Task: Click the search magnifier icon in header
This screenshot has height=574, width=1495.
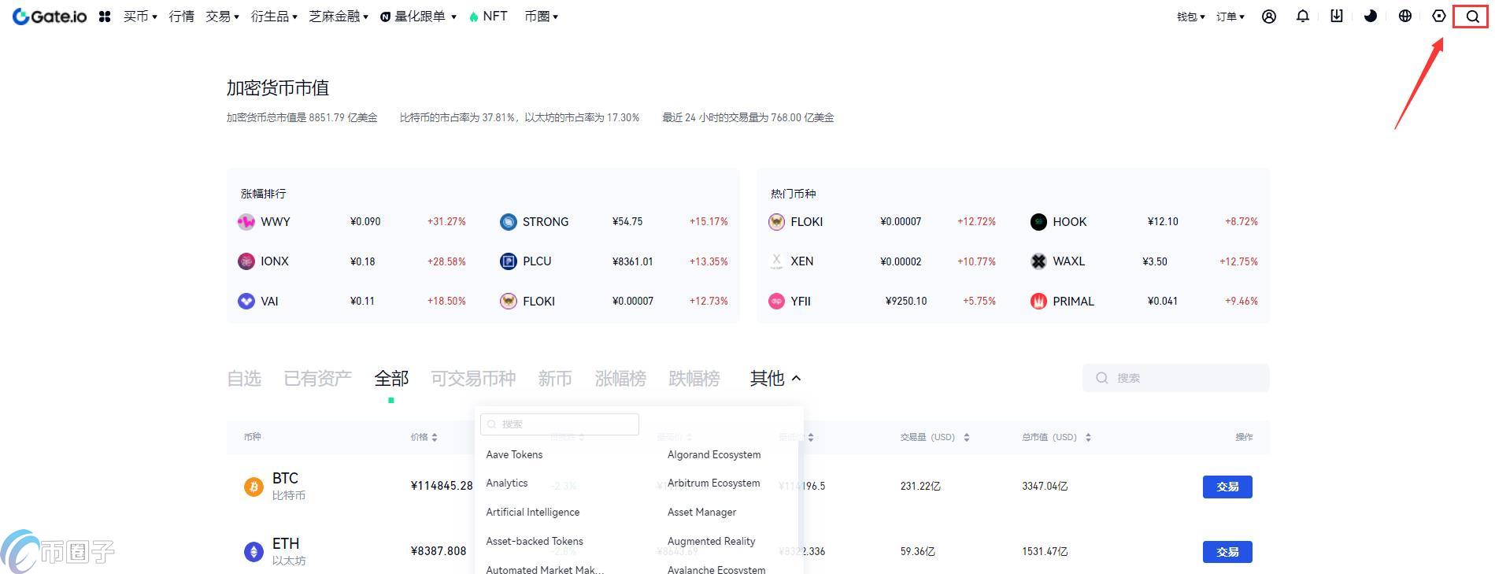Action: (1471, 17)
